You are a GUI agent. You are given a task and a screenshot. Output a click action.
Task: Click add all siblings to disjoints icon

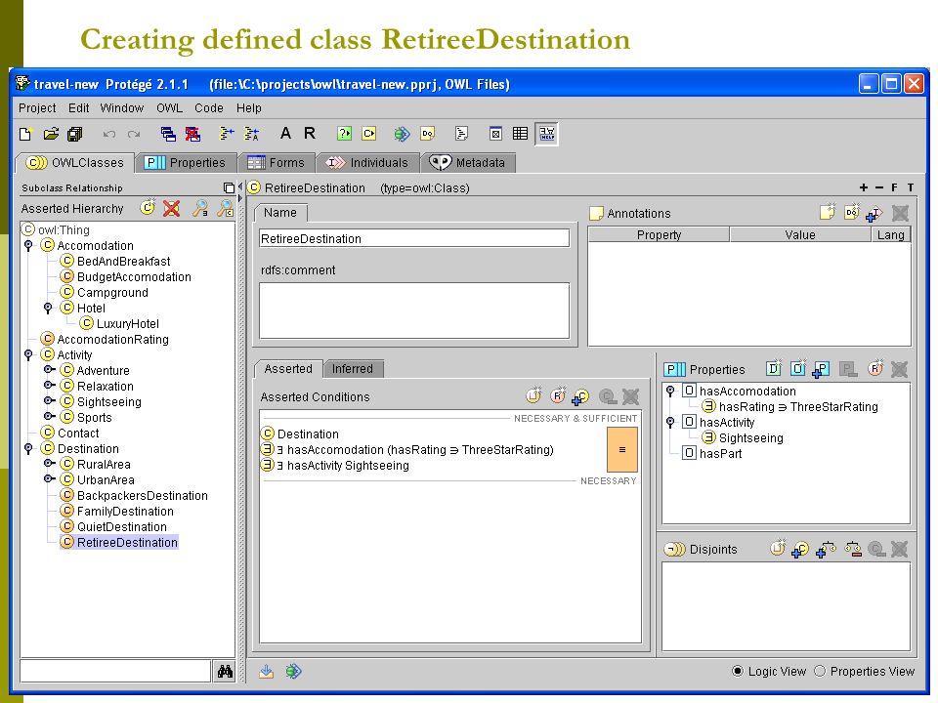pyautogui.click(x=827, y=550)
